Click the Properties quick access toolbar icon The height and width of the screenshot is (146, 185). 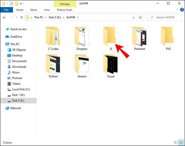(x=11, y=3)
